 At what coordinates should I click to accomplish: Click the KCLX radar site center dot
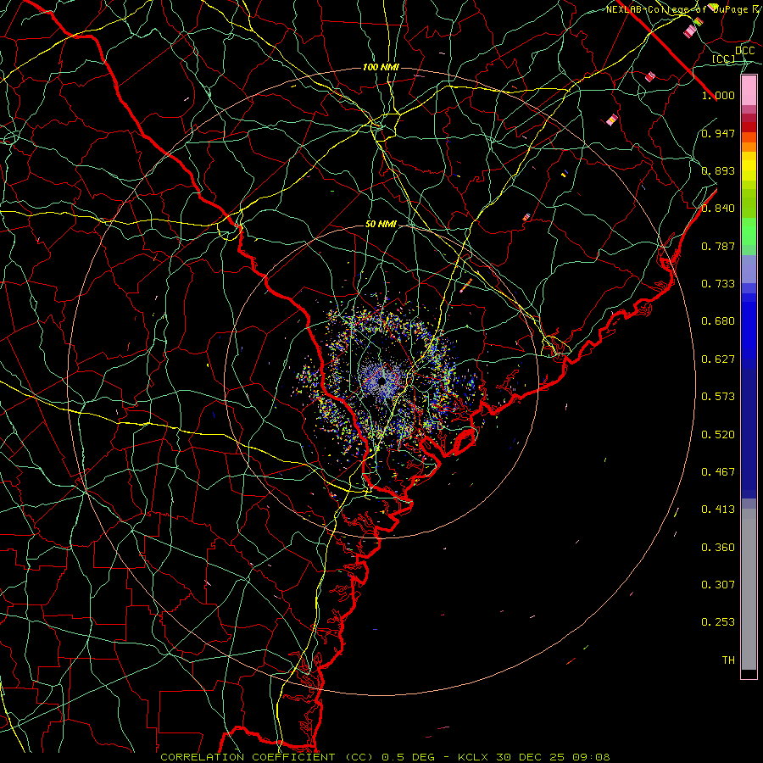click(x=382, y=381)
